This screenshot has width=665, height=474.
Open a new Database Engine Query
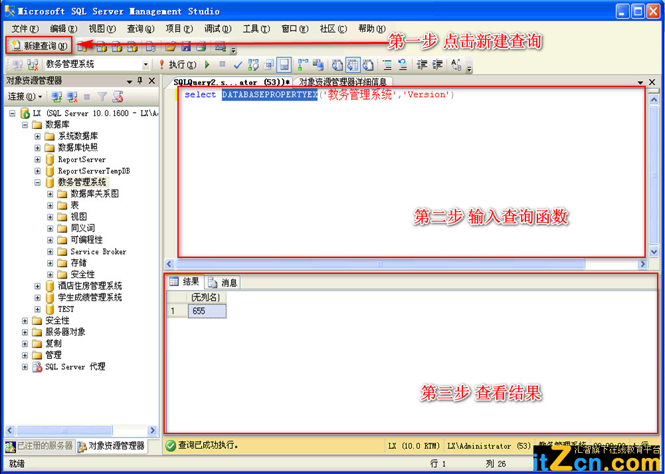(82, 47)
